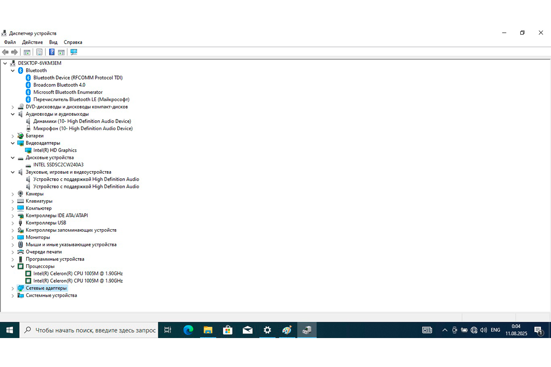This screenshot has width=551, height=367.
Task: Click the ENG language indicator
Action: [x=495, y=330]
